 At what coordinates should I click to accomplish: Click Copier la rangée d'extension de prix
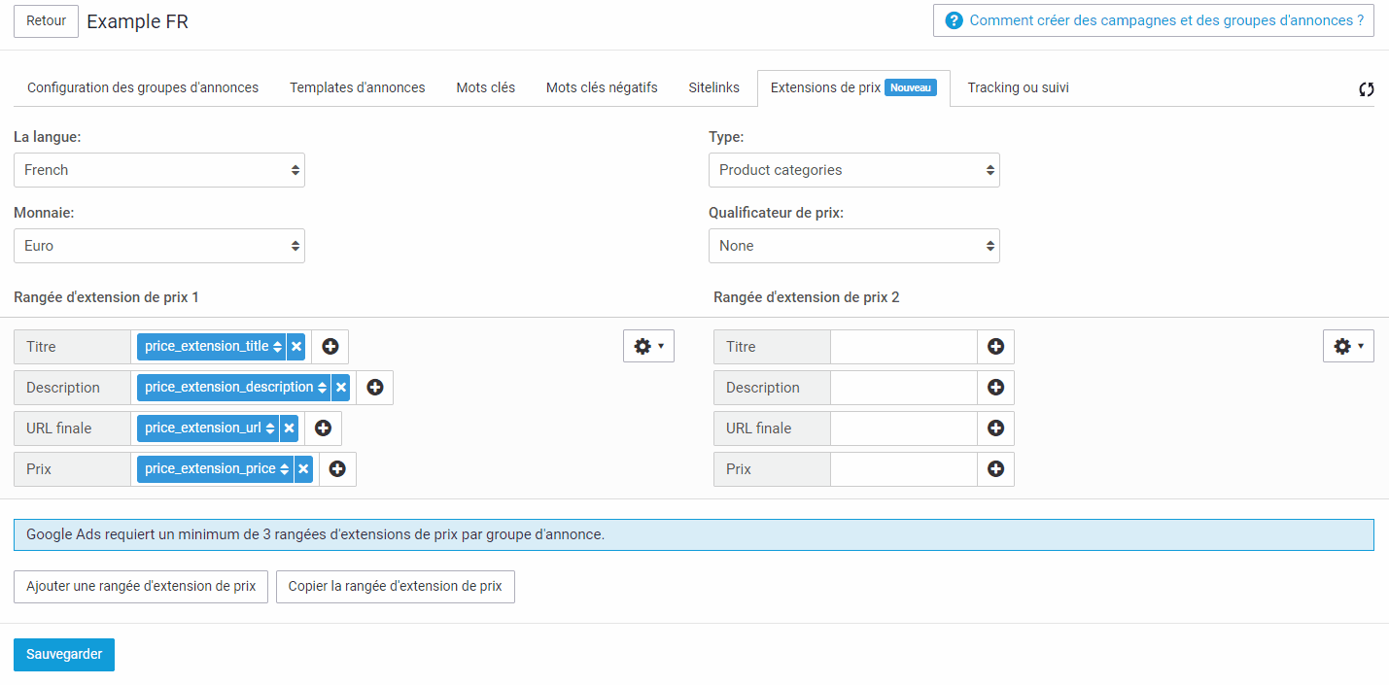[x=396, y=587]
